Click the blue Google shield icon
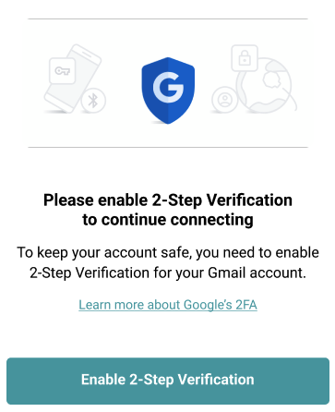Viewport: 335px width, 412px height. pos(168,91)
